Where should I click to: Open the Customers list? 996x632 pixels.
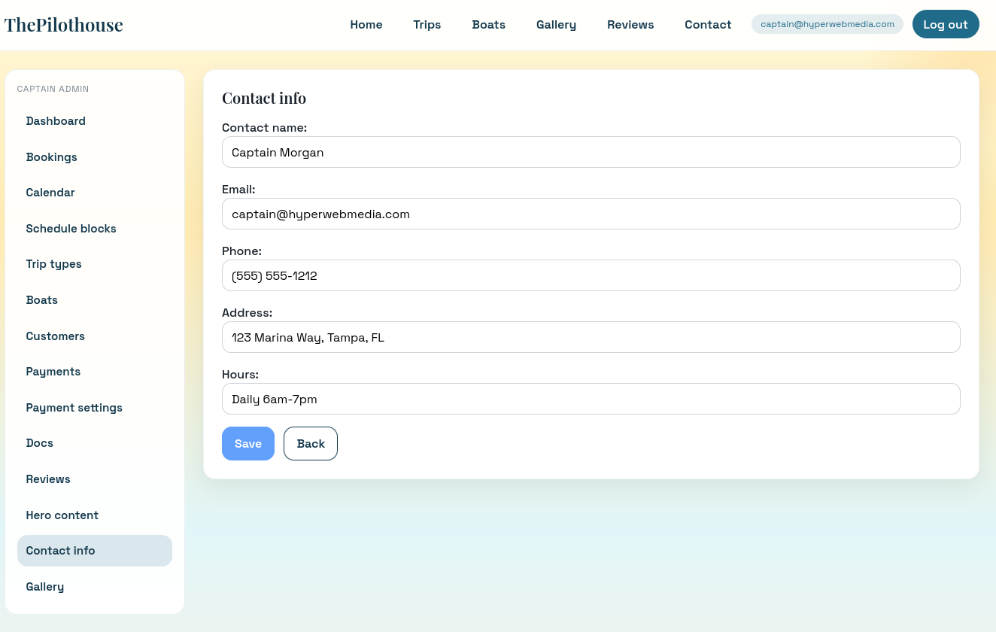coord(55,336)
